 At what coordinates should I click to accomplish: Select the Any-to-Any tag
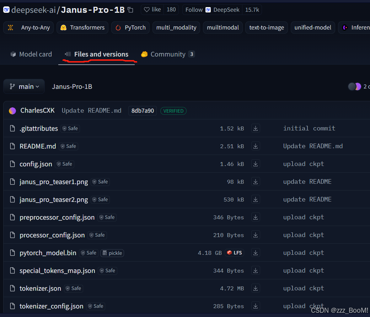point(28,28)
